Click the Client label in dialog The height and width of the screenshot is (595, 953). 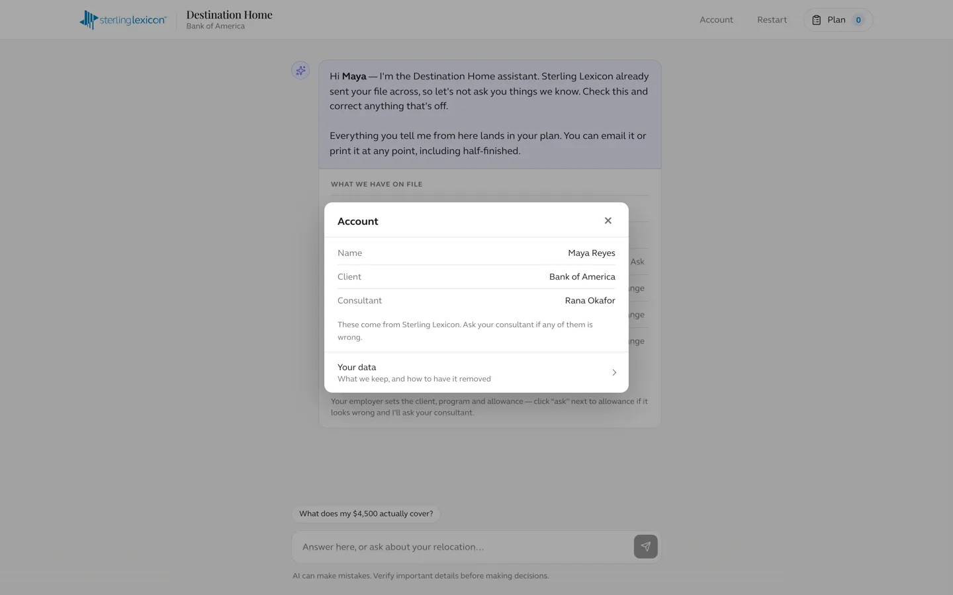coord(349,277)
